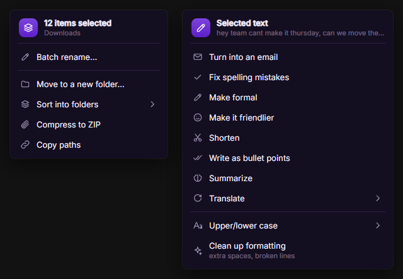This screenshot has width=403, height=279.
Task: Choose Batch rename... from the menu
Action: coord(89,57)
